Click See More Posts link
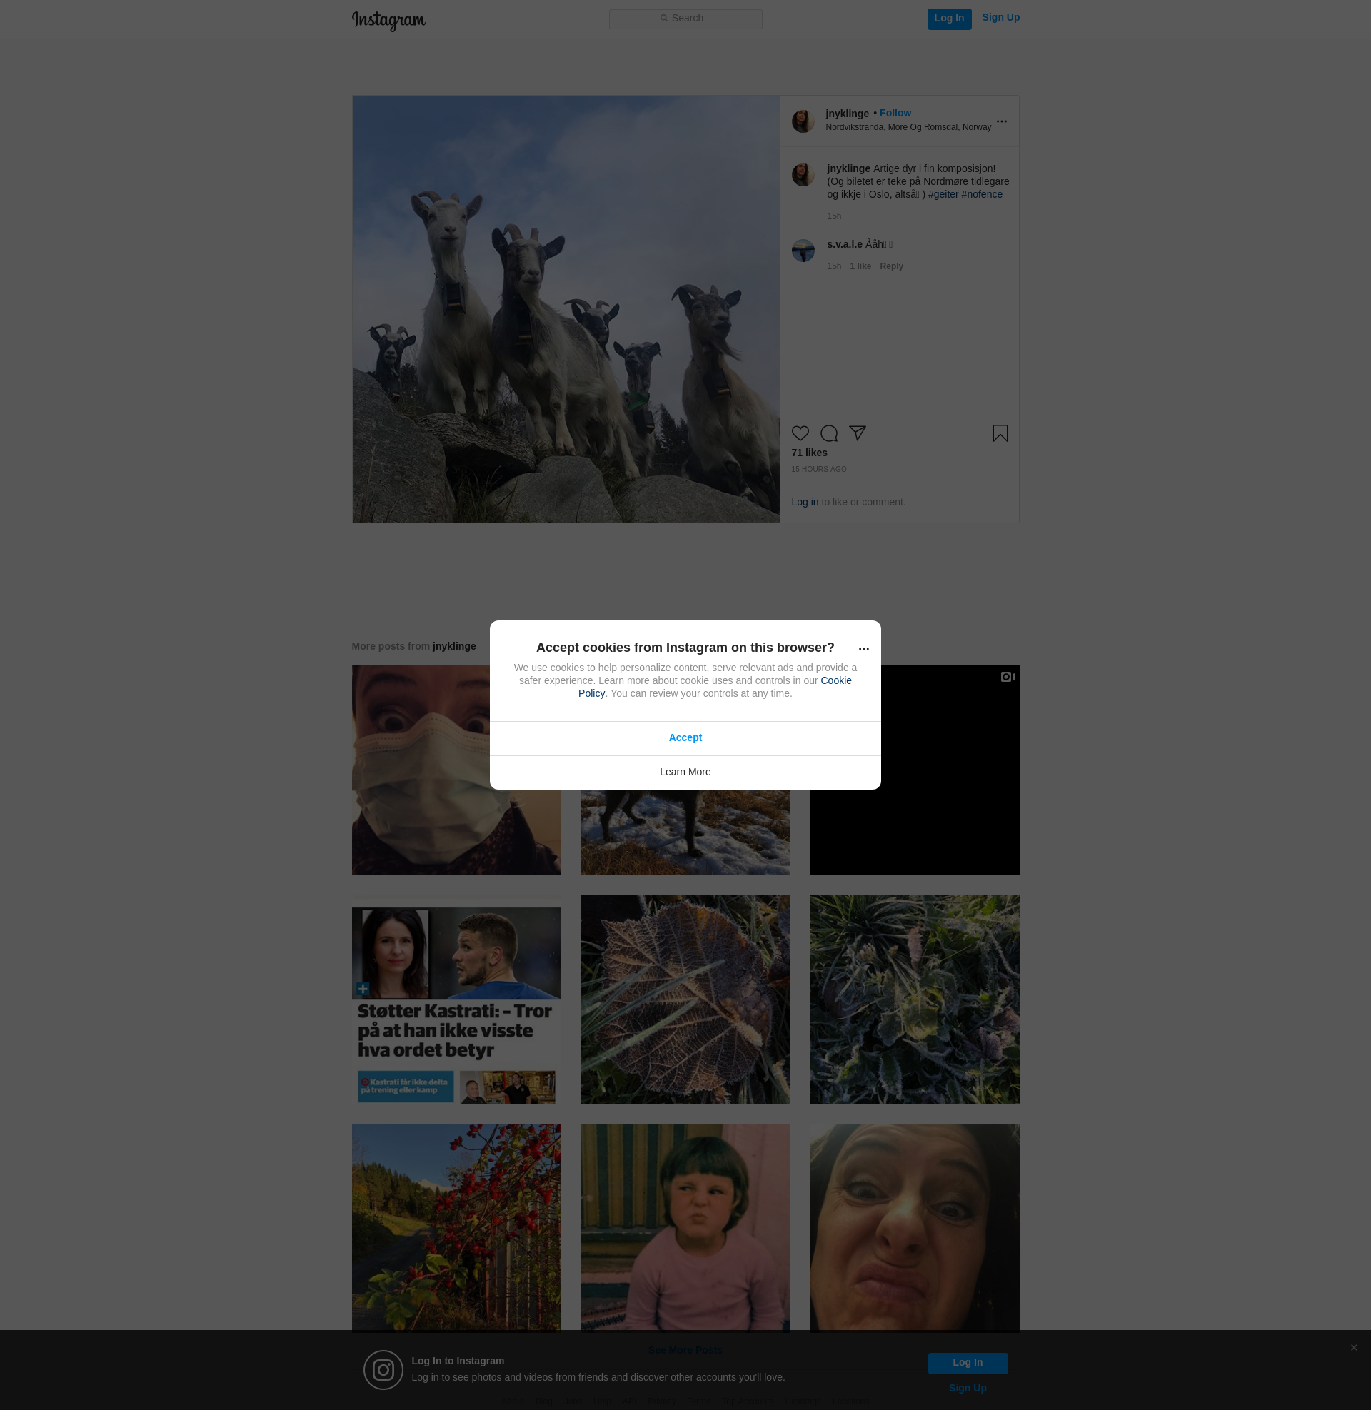Image resolution: width=1371 pixels, height=1410 pixels. tap(685, 1349)
